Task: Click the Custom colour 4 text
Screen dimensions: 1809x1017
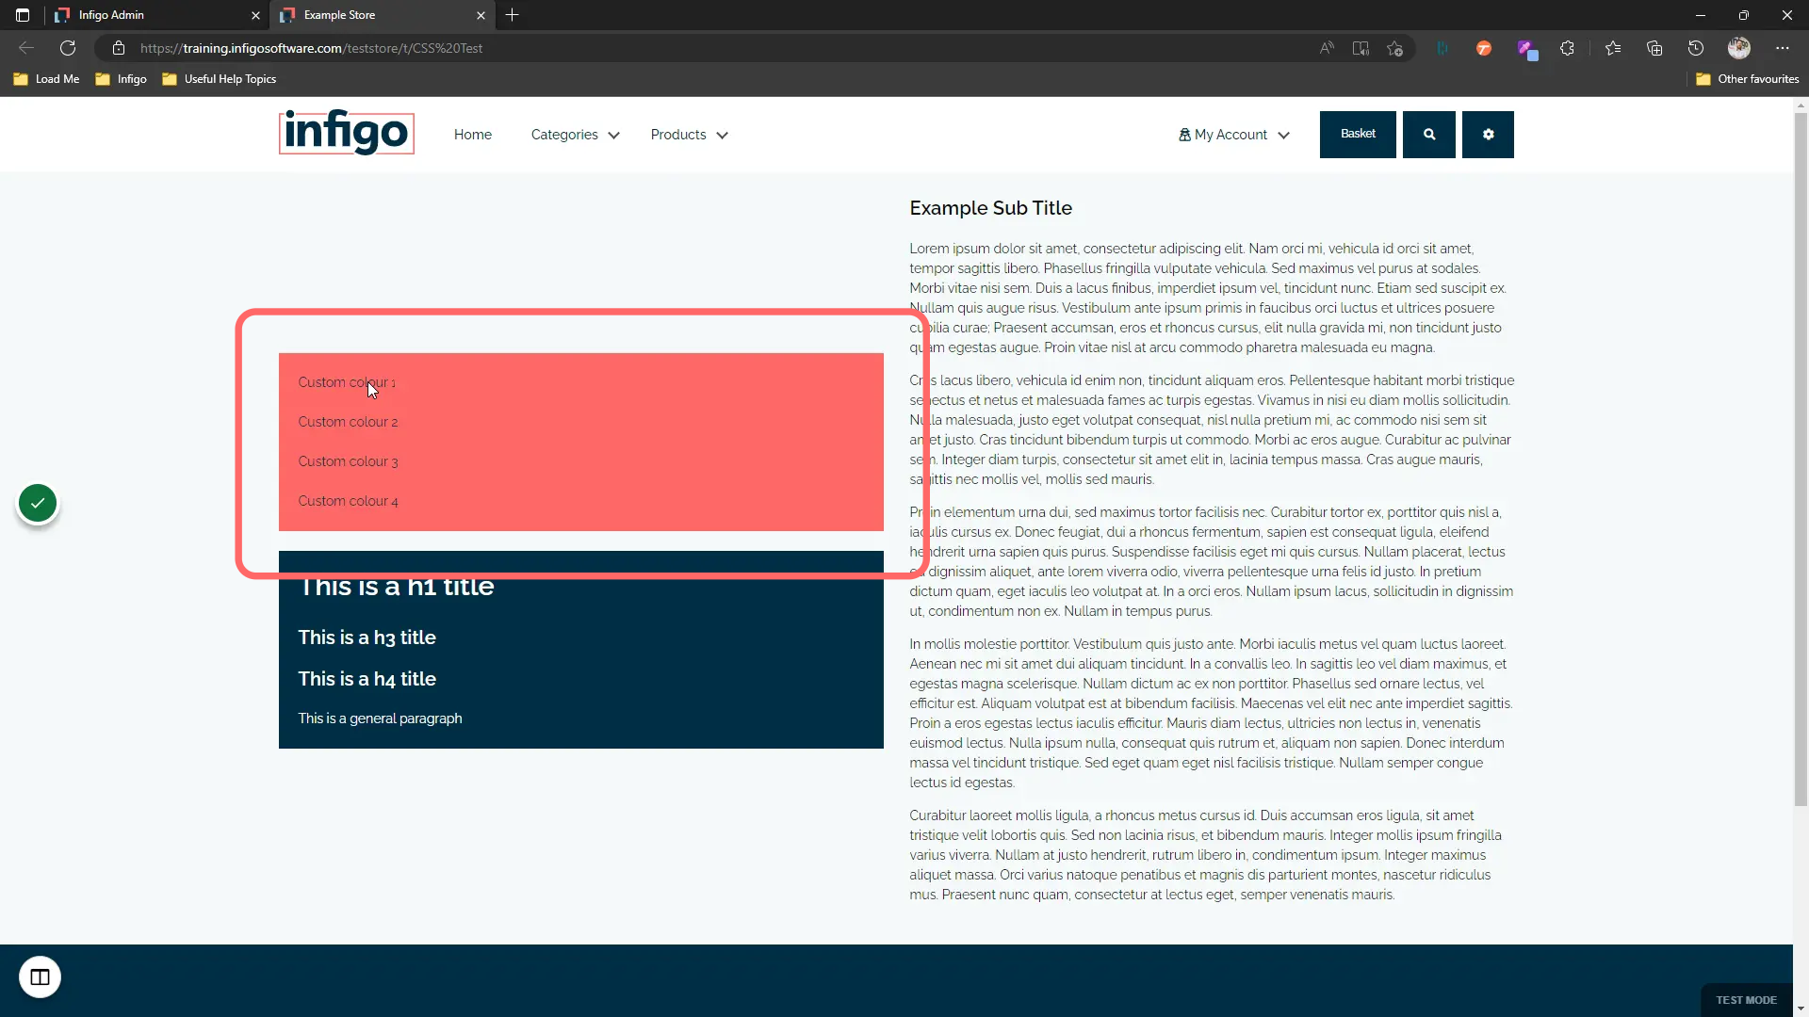Action: coord(348,501)
